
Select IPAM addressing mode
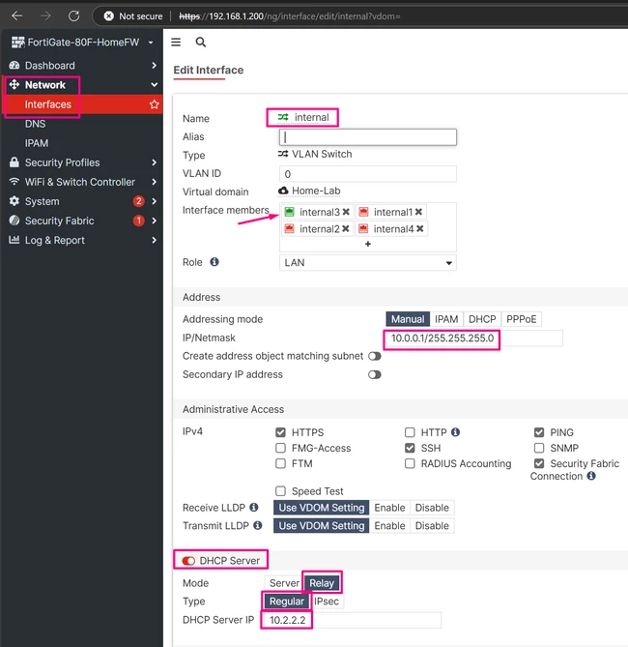click(x=446, y=319)
